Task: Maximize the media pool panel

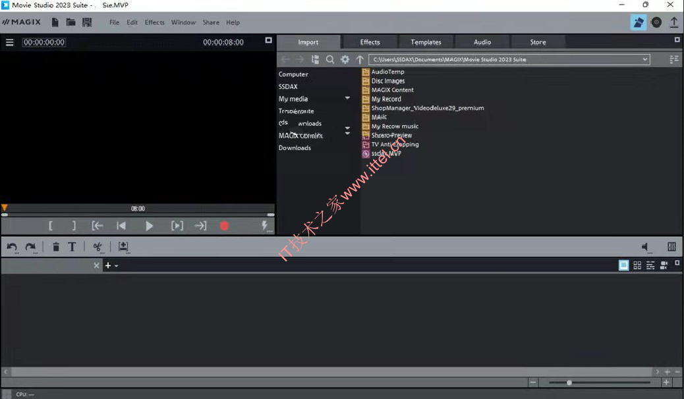Action: 677,40
